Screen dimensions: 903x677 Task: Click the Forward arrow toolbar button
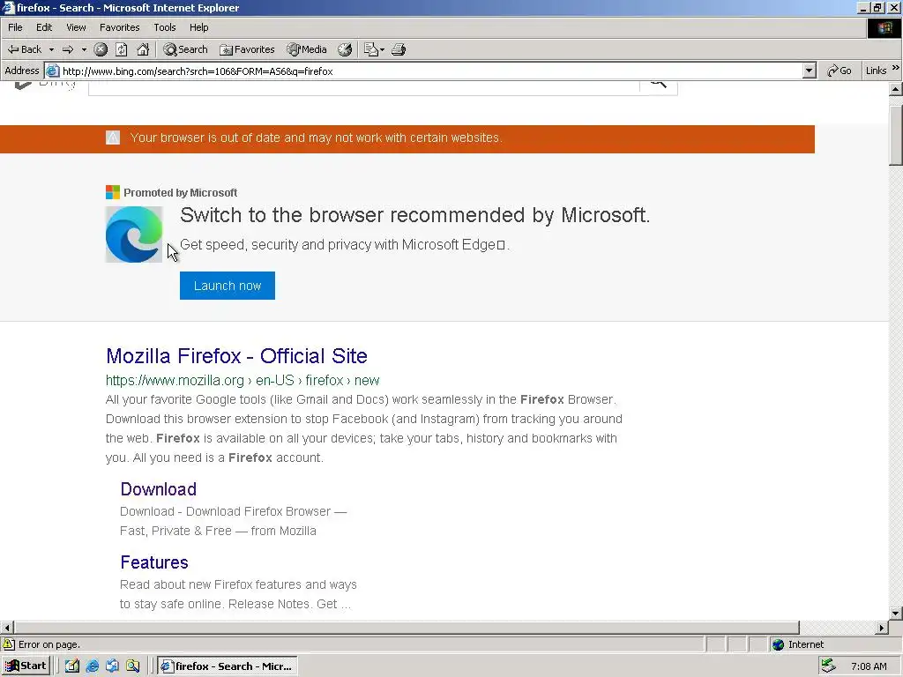point(68,49)
